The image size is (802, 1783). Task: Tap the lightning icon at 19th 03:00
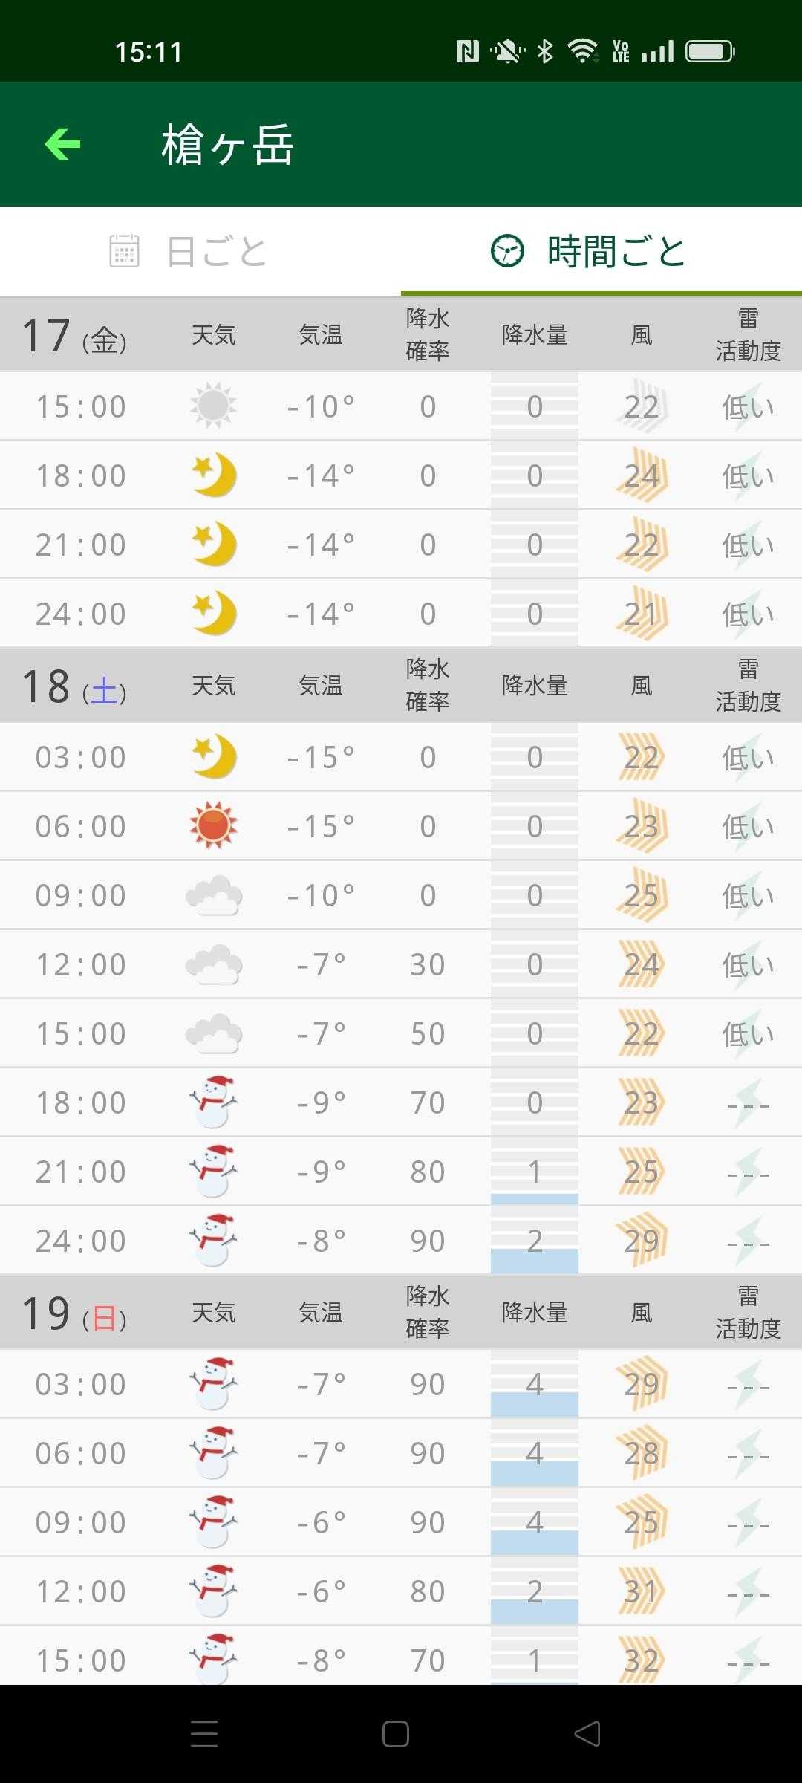(x=748, y=1384)
